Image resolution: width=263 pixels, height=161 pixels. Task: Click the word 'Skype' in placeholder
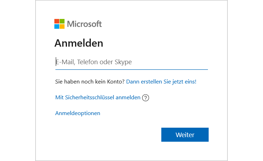tap(123, 62)
